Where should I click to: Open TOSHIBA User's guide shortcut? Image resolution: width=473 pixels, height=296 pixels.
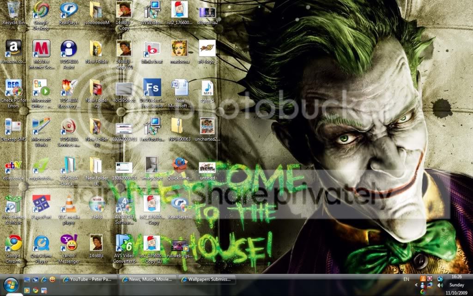[x=69, y=171]
